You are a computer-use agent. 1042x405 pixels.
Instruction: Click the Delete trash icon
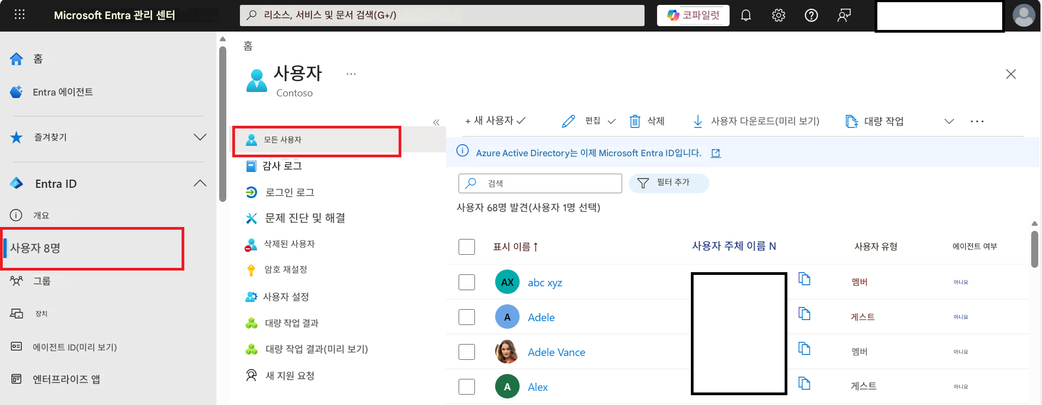point(635,121)
